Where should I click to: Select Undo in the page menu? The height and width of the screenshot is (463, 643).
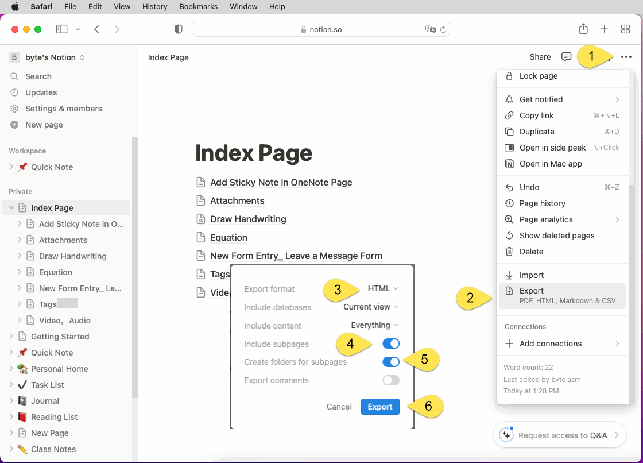click(x=563, y=187)
